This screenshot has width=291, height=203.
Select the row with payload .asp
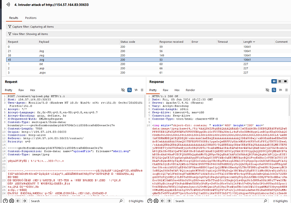click(148, 68)
